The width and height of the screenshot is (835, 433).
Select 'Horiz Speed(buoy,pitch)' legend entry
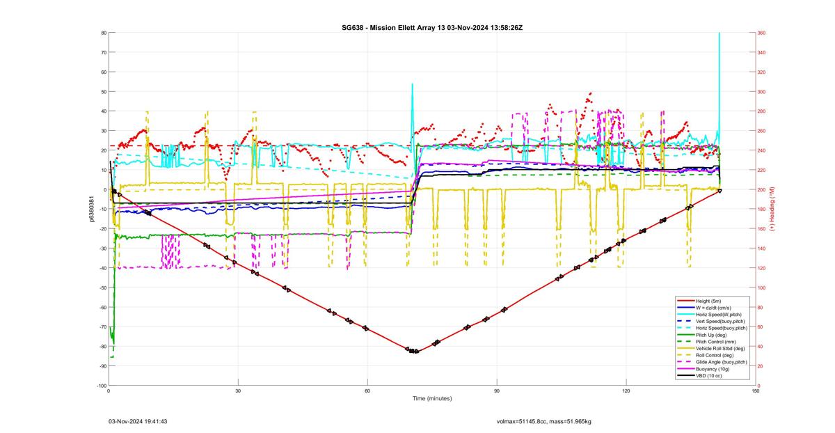coord(722,328)
